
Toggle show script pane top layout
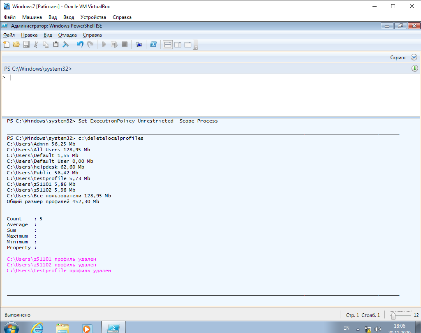(x=168, y=44)
